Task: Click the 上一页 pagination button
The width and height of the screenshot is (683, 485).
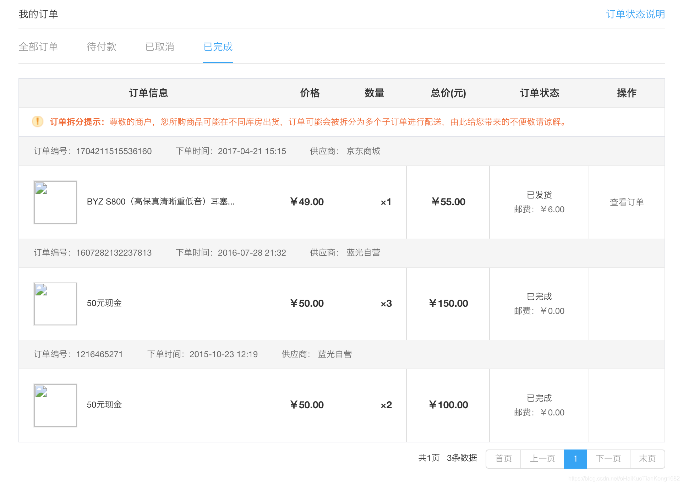Action: (x=542, y=459)
